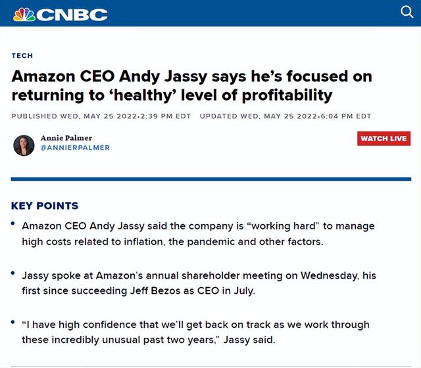Select first key point about working hard
421x368 pixels.
click(x=198, y=234)
